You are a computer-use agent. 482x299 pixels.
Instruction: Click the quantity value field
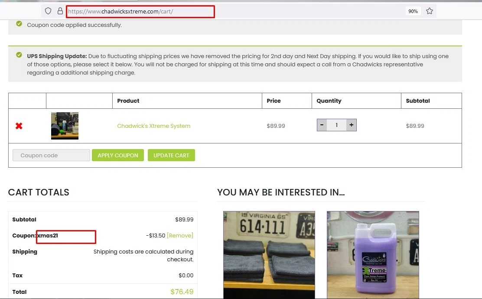[337, 125]
